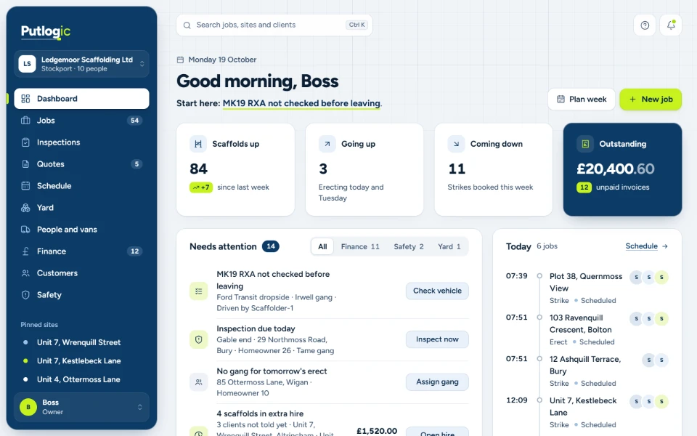
Task: Expand the Boss Owner account menu
Action: click(x=82, y=407)
